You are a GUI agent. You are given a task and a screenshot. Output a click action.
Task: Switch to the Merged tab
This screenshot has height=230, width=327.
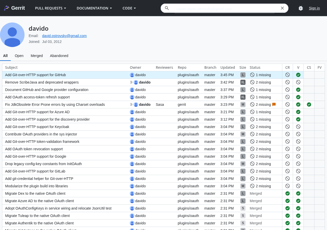[x=37, y=56]
